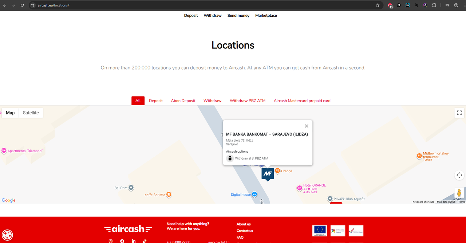Open map Terms link

[462, 202]
